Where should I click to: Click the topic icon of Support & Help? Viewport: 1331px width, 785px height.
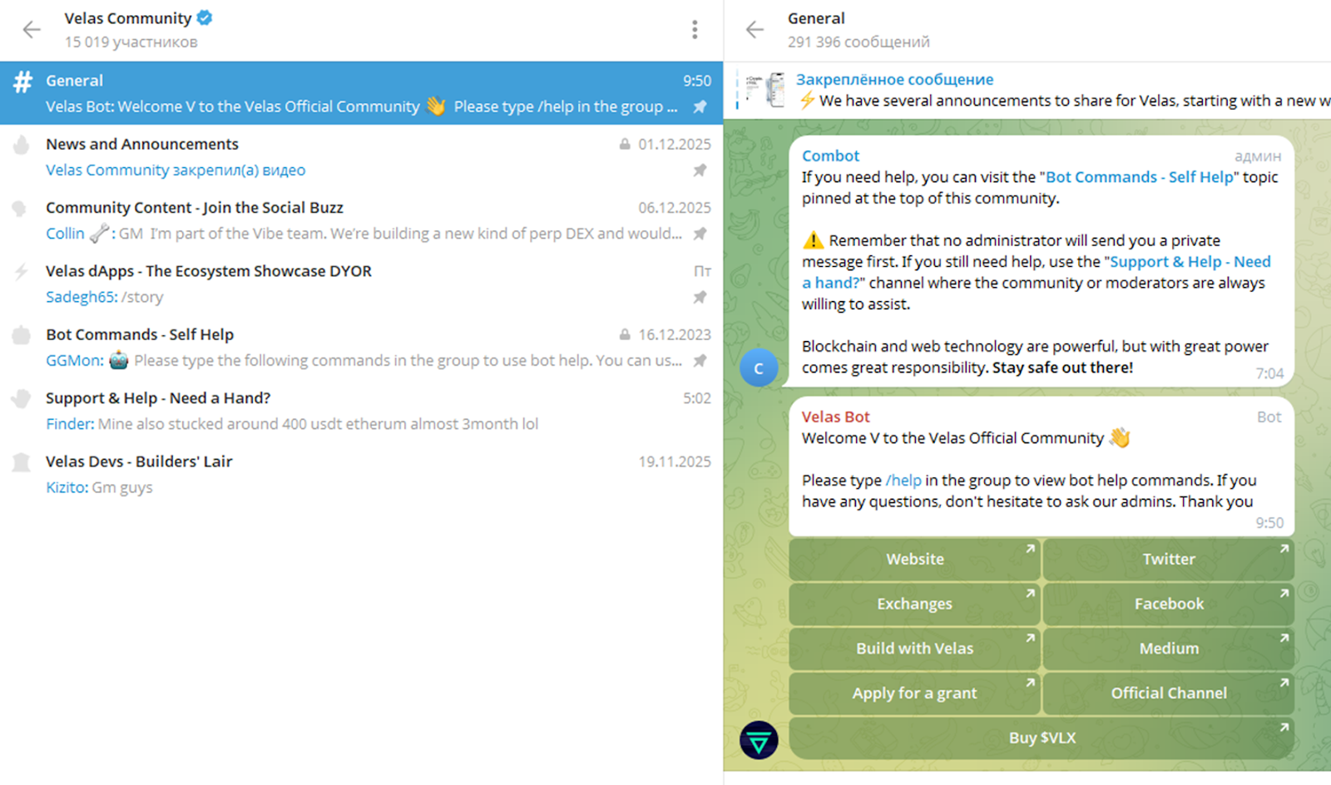pyautogui.click(x=21, y=398)
